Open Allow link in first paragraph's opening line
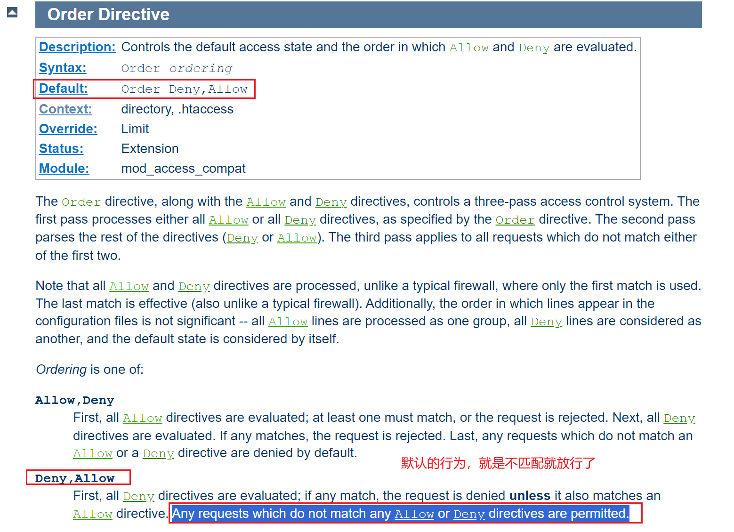 [x=266, y=202]
